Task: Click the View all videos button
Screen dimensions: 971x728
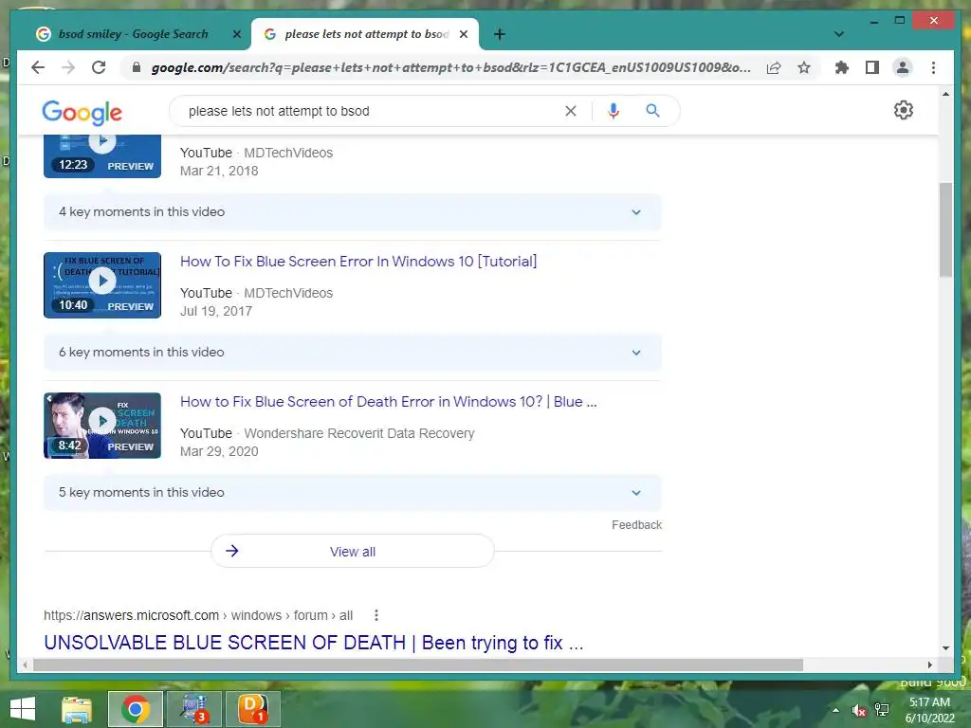Action: tap(353, 551)
